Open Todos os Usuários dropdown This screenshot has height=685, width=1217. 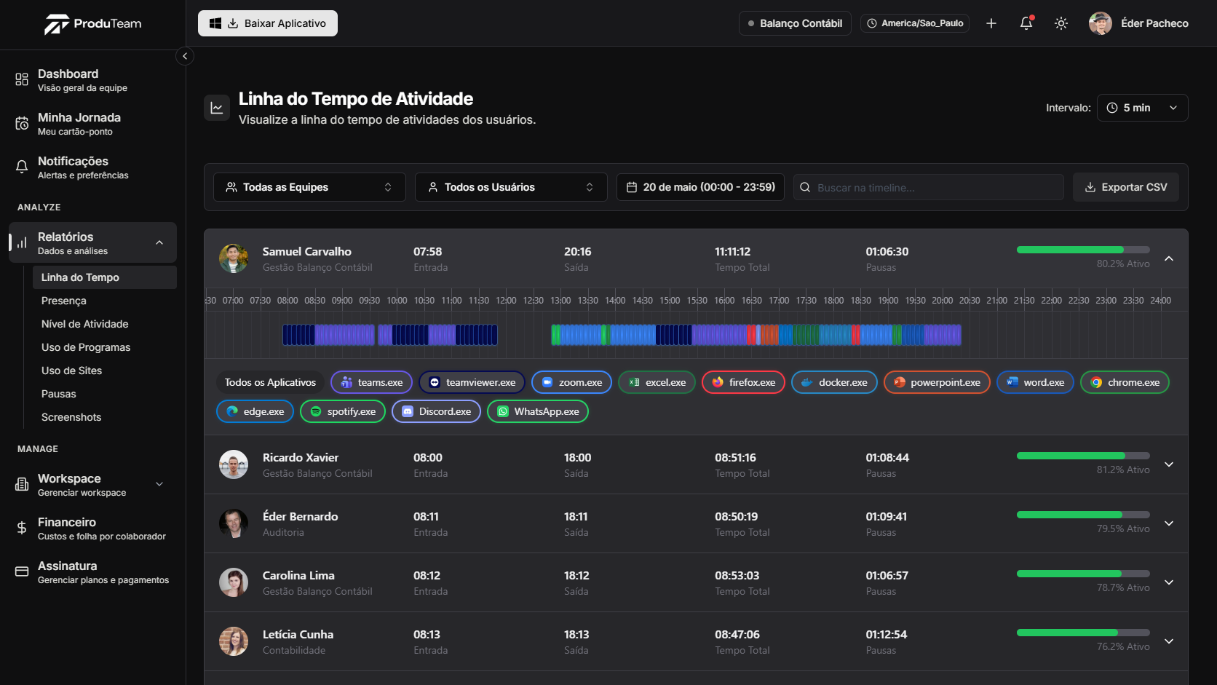(511, 187)
